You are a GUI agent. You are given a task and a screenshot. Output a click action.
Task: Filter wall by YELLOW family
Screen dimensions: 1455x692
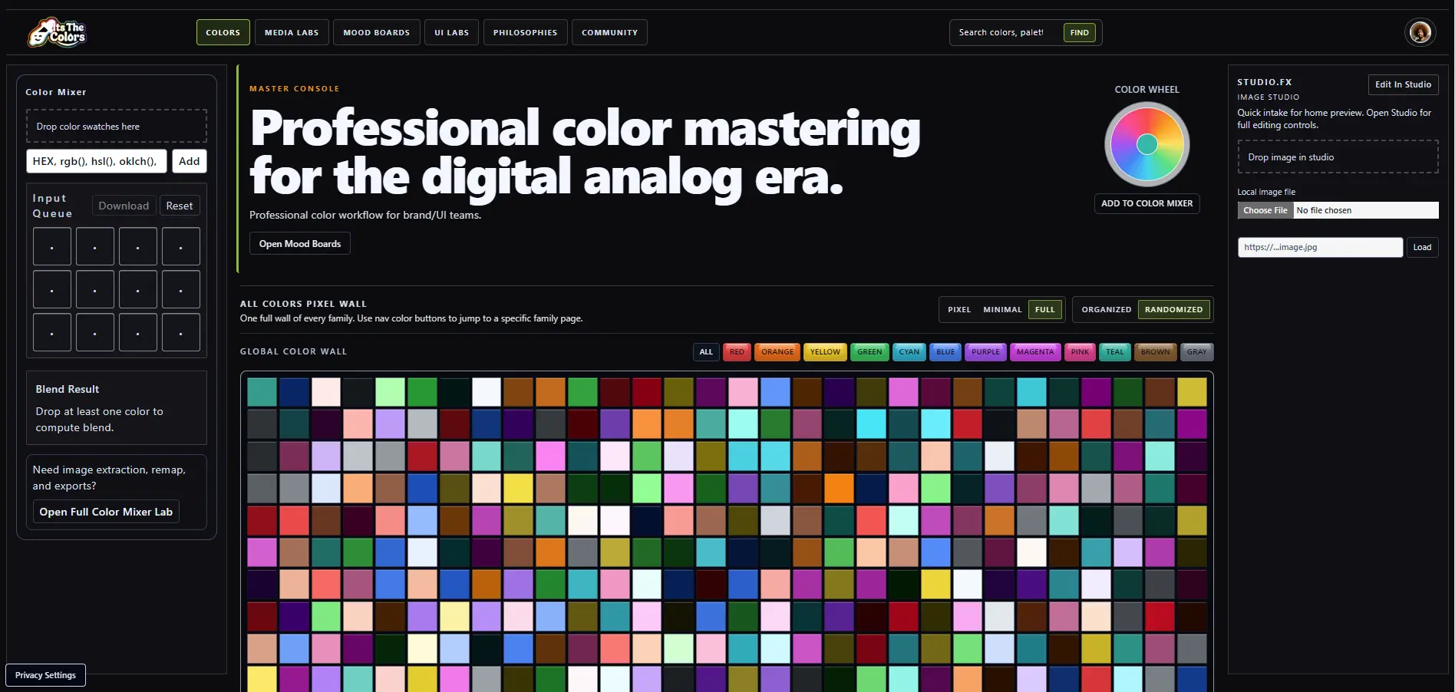[825, 352]
